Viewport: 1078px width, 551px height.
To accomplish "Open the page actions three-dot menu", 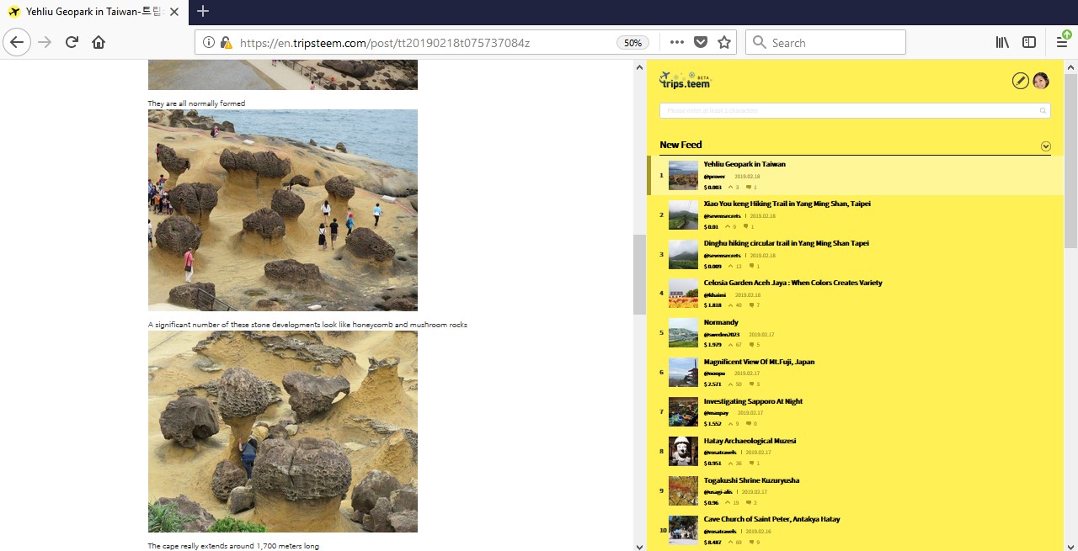I will [x=677, y=42].
